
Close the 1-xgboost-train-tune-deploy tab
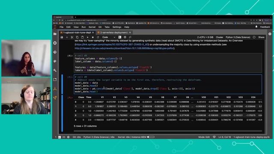point(93,33)
